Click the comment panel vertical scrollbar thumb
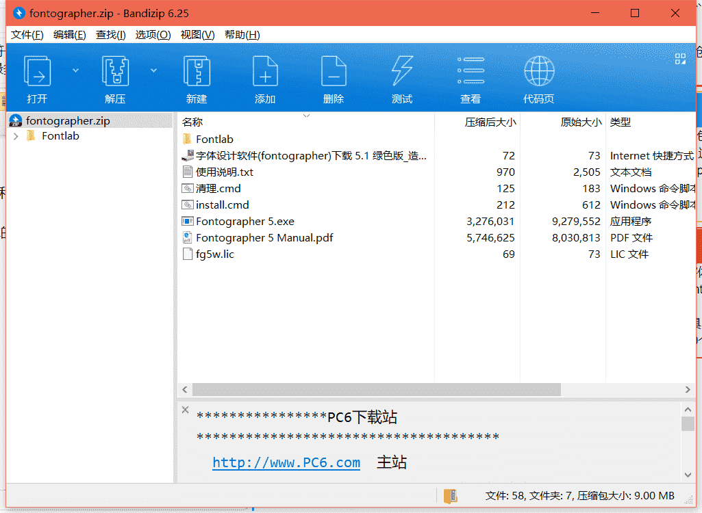The height and width of the screenshot is (513, 702). (x=688, y=423)
